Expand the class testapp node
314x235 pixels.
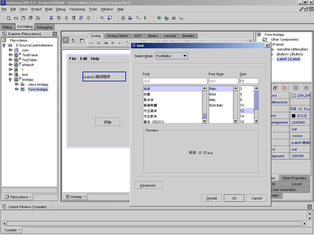point(17,84)
